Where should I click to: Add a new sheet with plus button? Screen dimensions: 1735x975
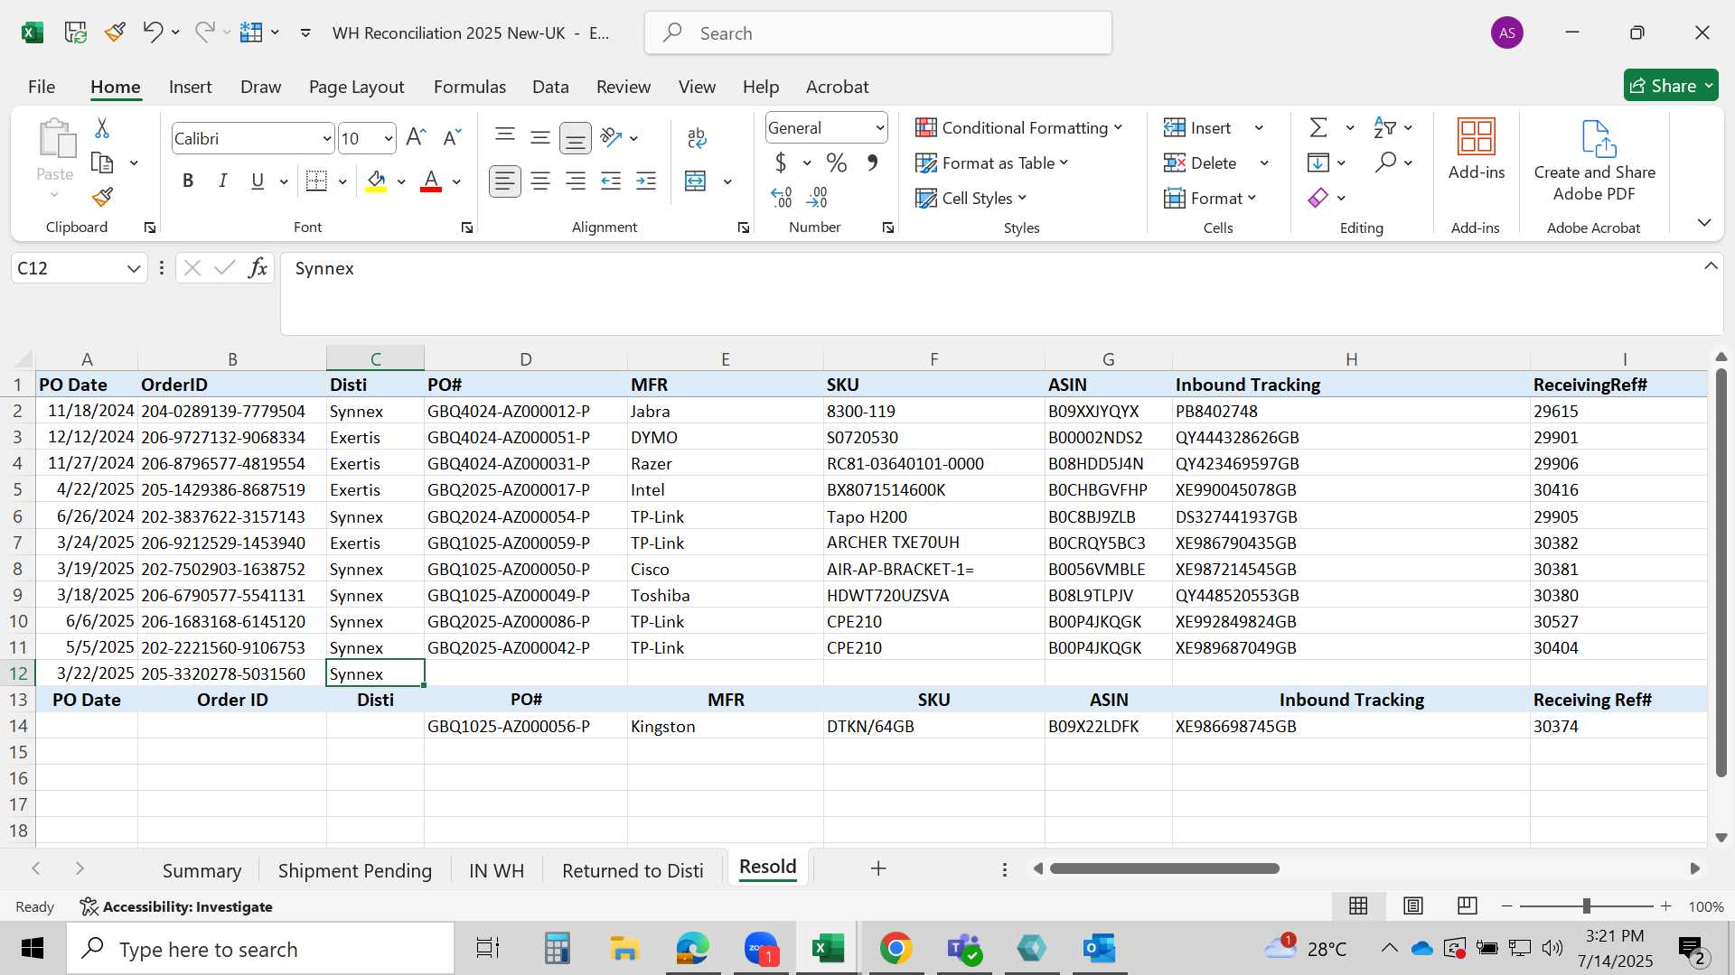(x=878, y=868)
